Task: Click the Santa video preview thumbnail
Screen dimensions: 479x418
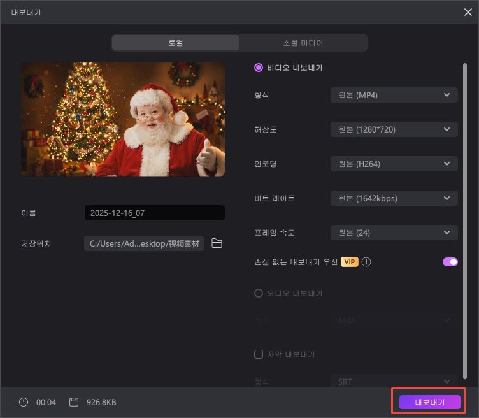Action: [x=123, y=119]
